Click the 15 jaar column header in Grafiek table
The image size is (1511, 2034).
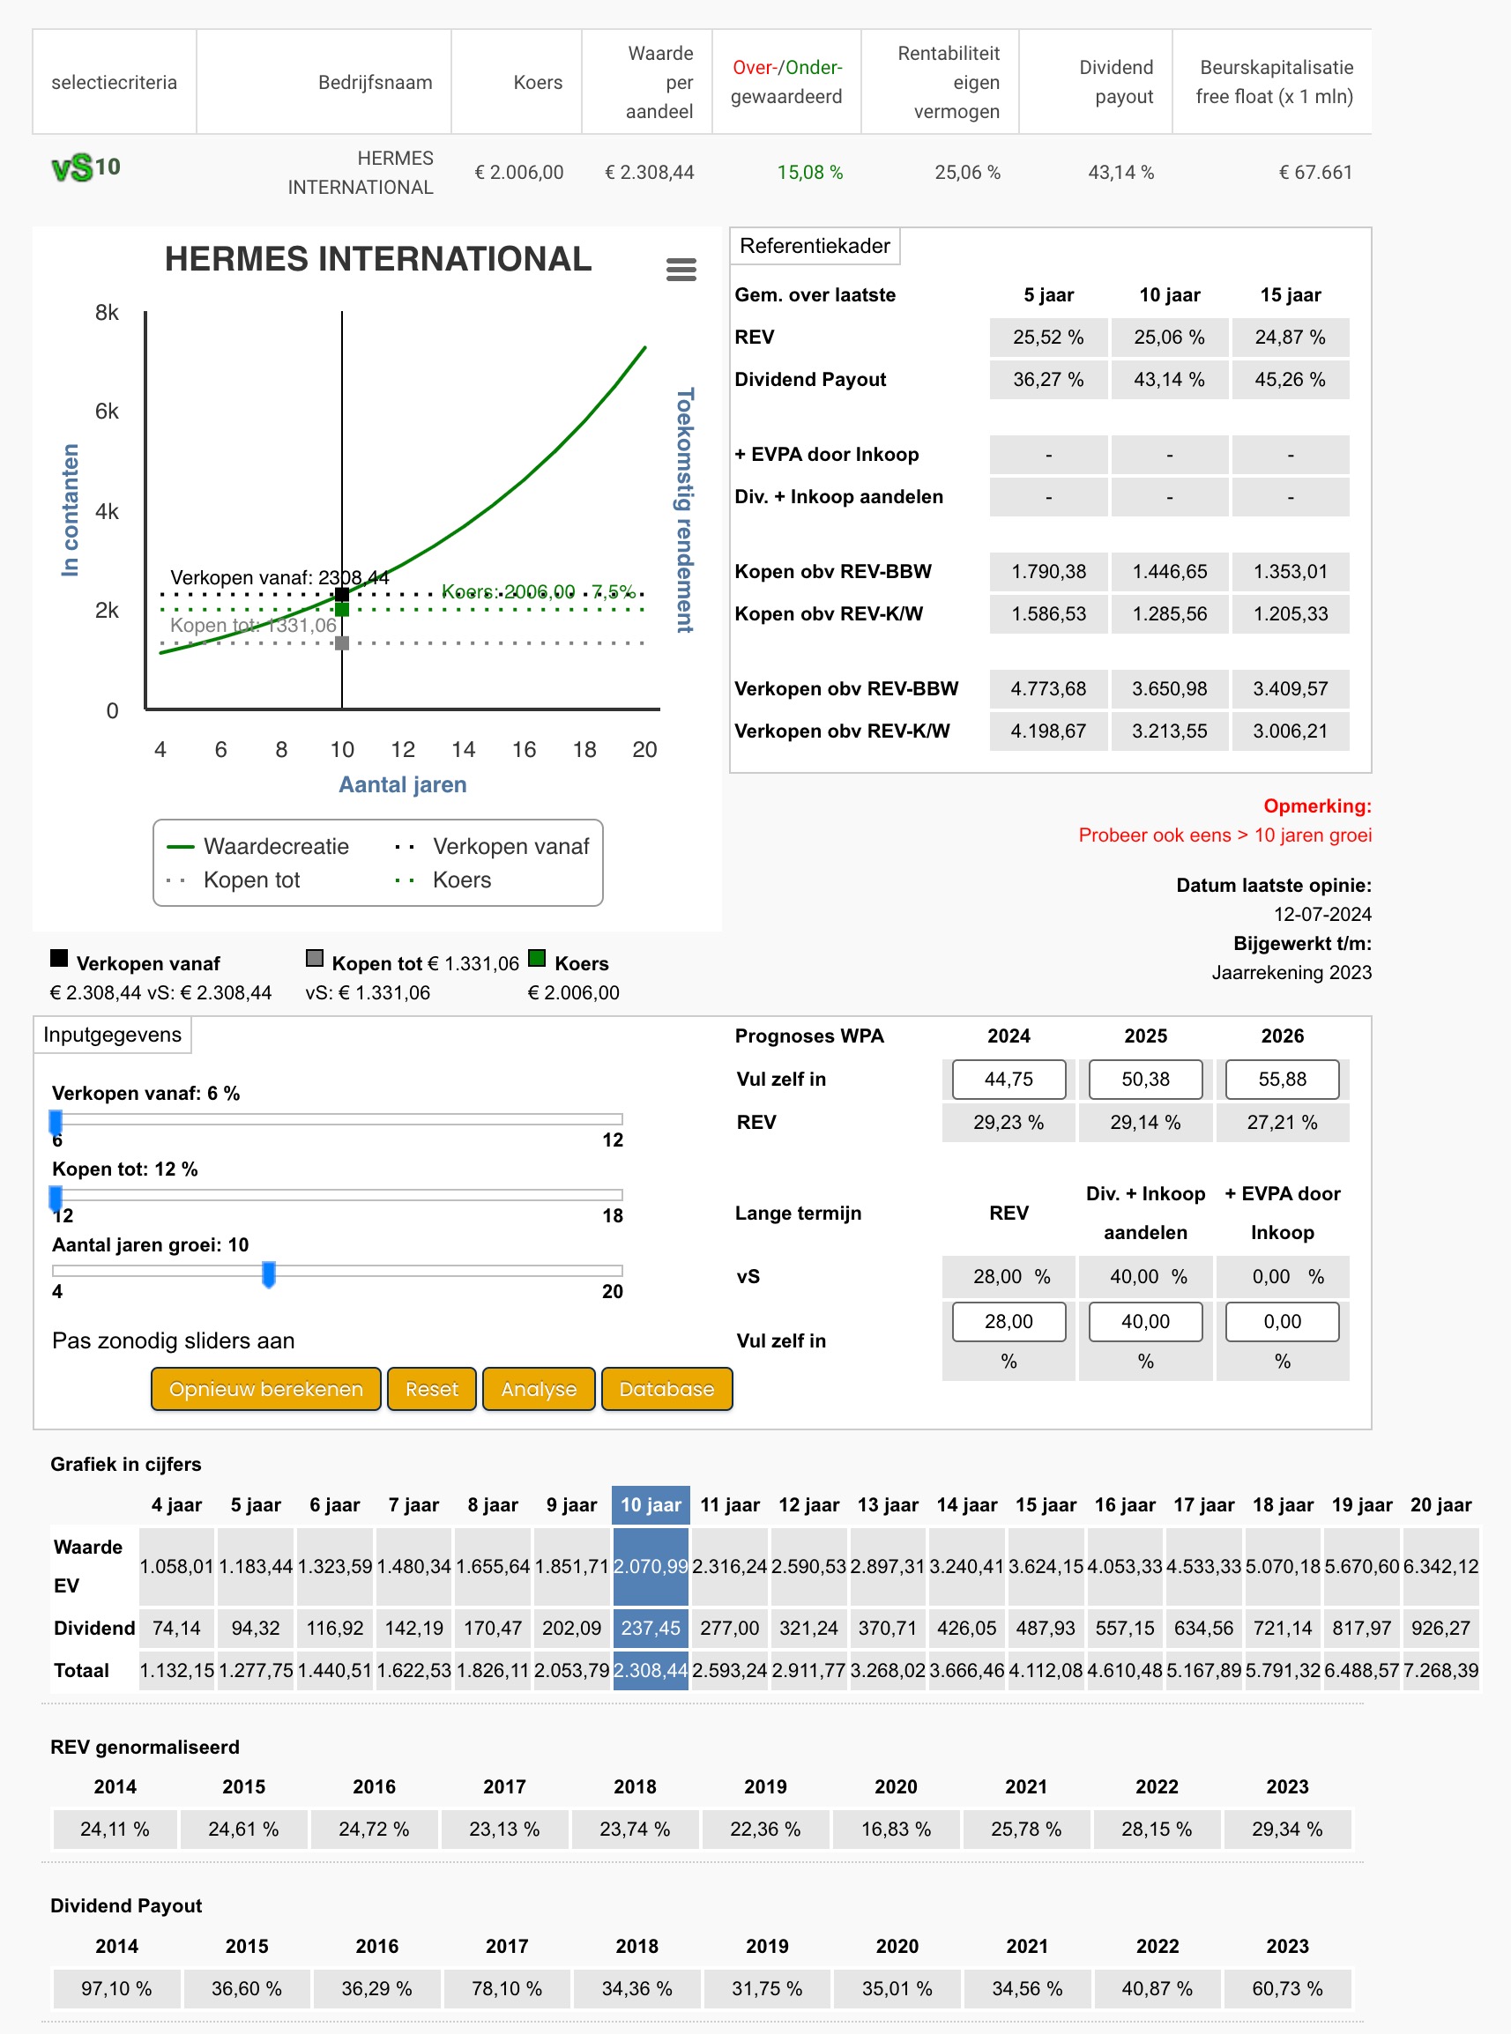pos(1046,1504)
